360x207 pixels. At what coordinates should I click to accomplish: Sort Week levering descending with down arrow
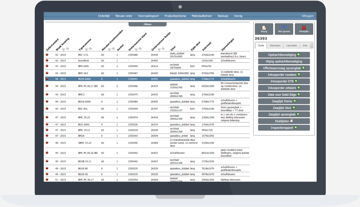click(x=64, y=50)
